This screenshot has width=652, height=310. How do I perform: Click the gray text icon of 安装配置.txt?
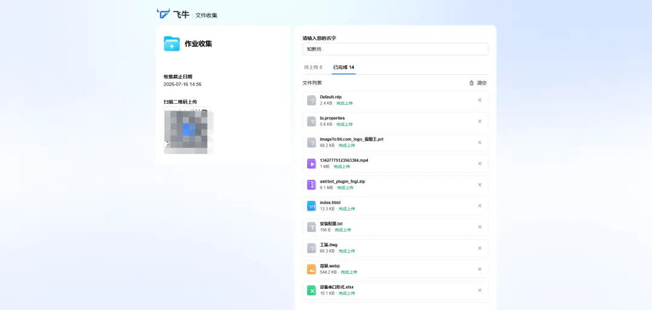click(312, 227)
